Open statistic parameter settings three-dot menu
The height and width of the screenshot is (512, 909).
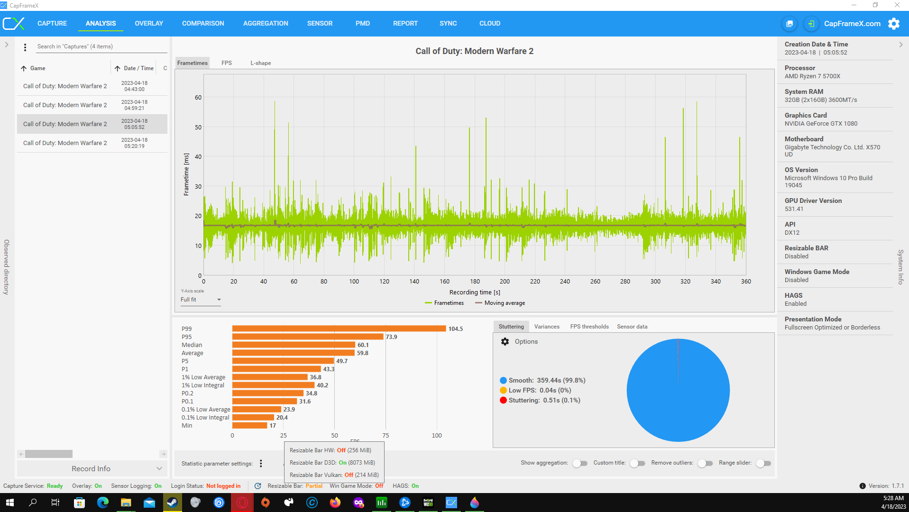coord(261,464)
